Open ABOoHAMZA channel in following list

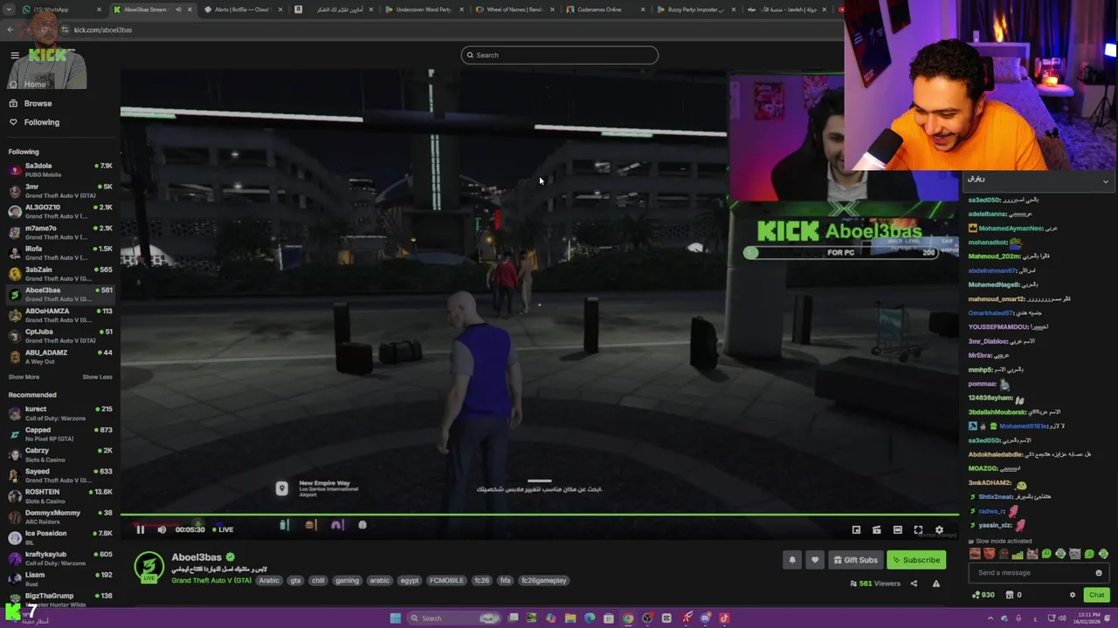pos(59,315)
